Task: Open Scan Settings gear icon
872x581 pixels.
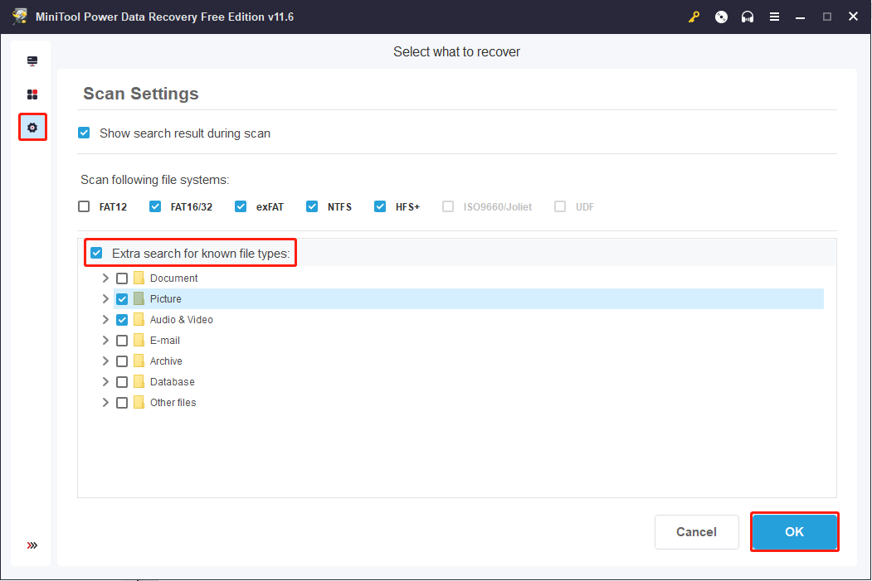Action: pyautogui.click(x=32, y=128)
